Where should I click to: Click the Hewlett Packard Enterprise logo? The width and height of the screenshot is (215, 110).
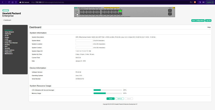(12, 13)
